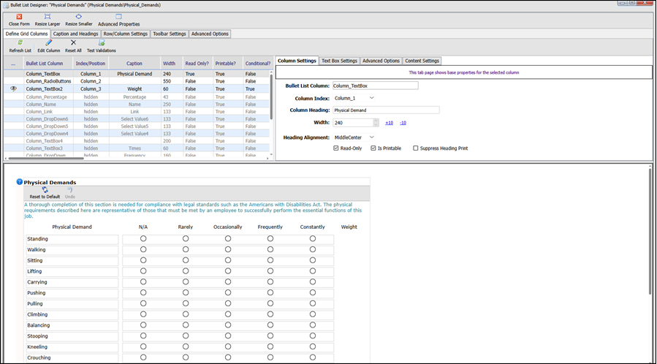Click the +10 width link
This screenshot has height=364, width=657.
390,123
